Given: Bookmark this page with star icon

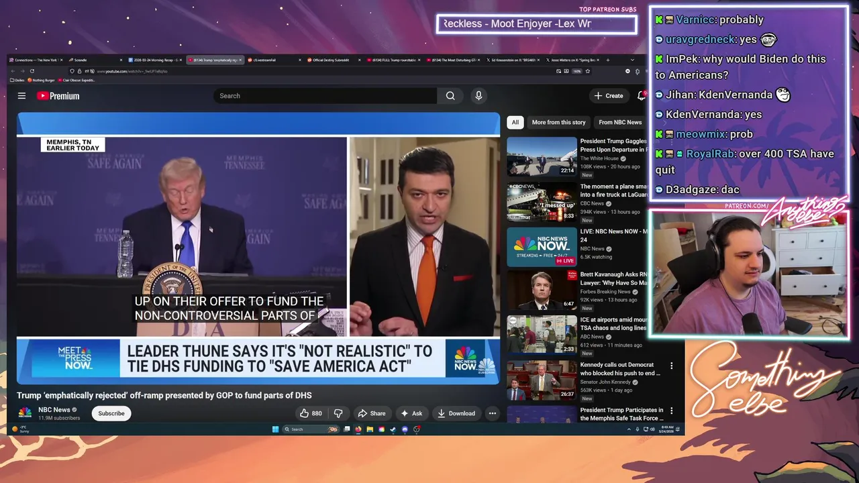Looking at the screenshot, I should point(588,71).
